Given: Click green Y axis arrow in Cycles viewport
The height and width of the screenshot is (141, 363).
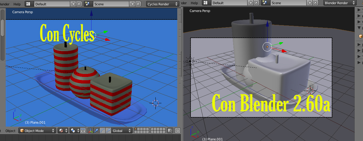Looking at the screenshot, I should click(x=105, y=31).
